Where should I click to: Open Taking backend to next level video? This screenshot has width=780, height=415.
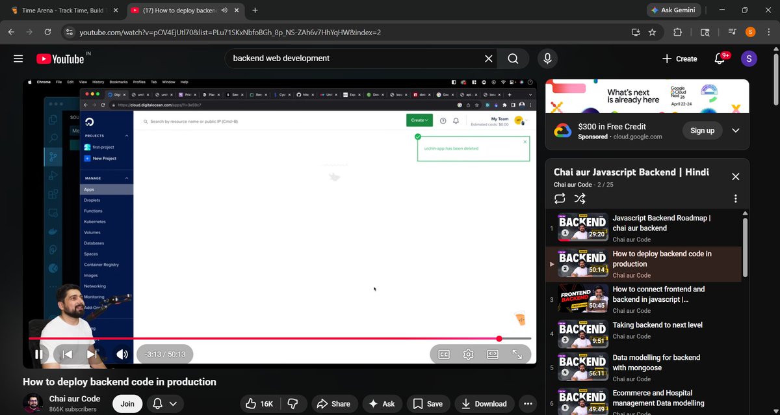657,325
